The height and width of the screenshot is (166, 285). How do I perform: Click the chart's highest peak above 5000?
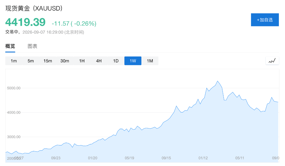tap(218, 81)
